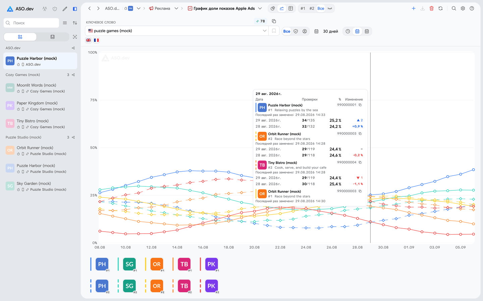Click the red trash delete icon
Image resolution: width=483 pixels, height=301 pixels.
tap(432, 8)
